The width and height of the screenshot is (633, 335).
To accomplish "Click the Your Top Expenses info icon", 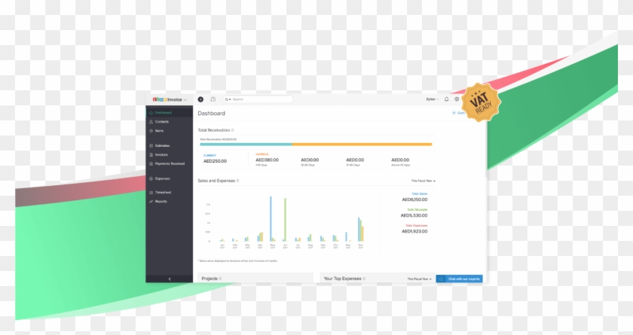I will [365, 279].
